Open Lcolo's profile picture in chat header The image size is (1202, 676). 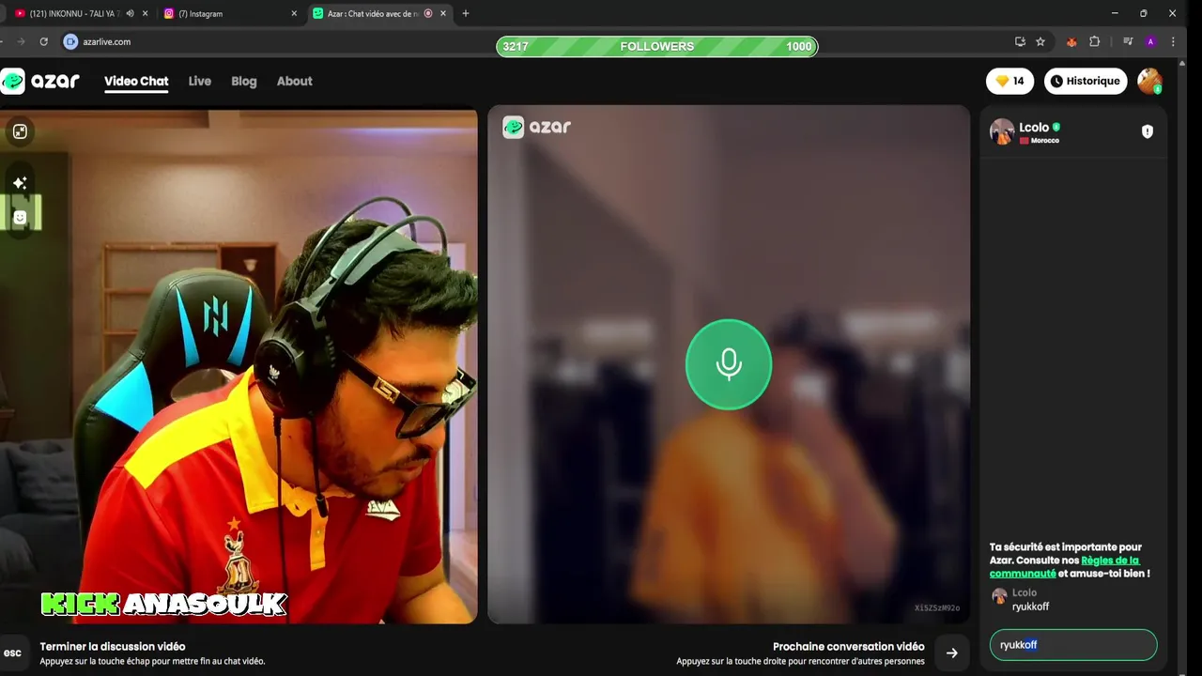pos(1002,131)
